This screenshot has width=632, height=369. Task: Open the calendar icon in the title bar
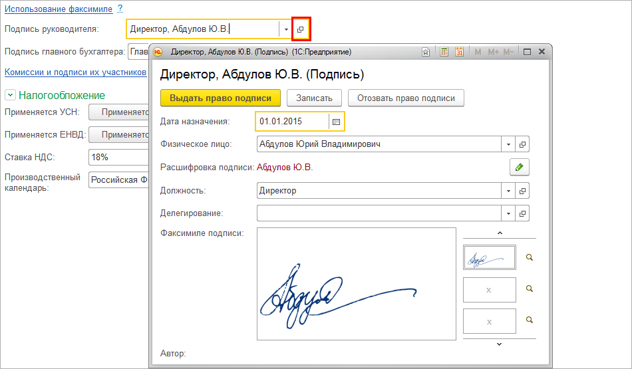click(x=459, y=52)
